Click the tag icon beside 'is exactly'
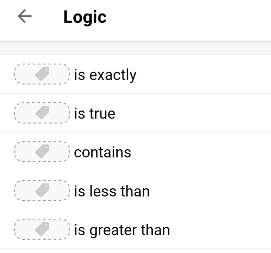 point(42,74)
